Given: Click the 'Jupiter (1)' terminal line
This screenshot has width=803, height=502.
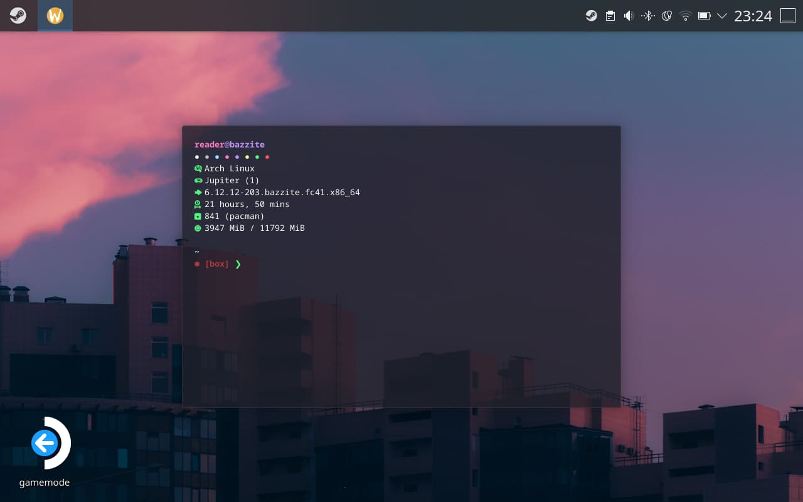Looking at the screenshot, I should [x=232, y=181].
